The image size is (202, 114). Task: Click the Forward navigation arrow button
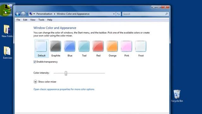click(x=23, y=14)
